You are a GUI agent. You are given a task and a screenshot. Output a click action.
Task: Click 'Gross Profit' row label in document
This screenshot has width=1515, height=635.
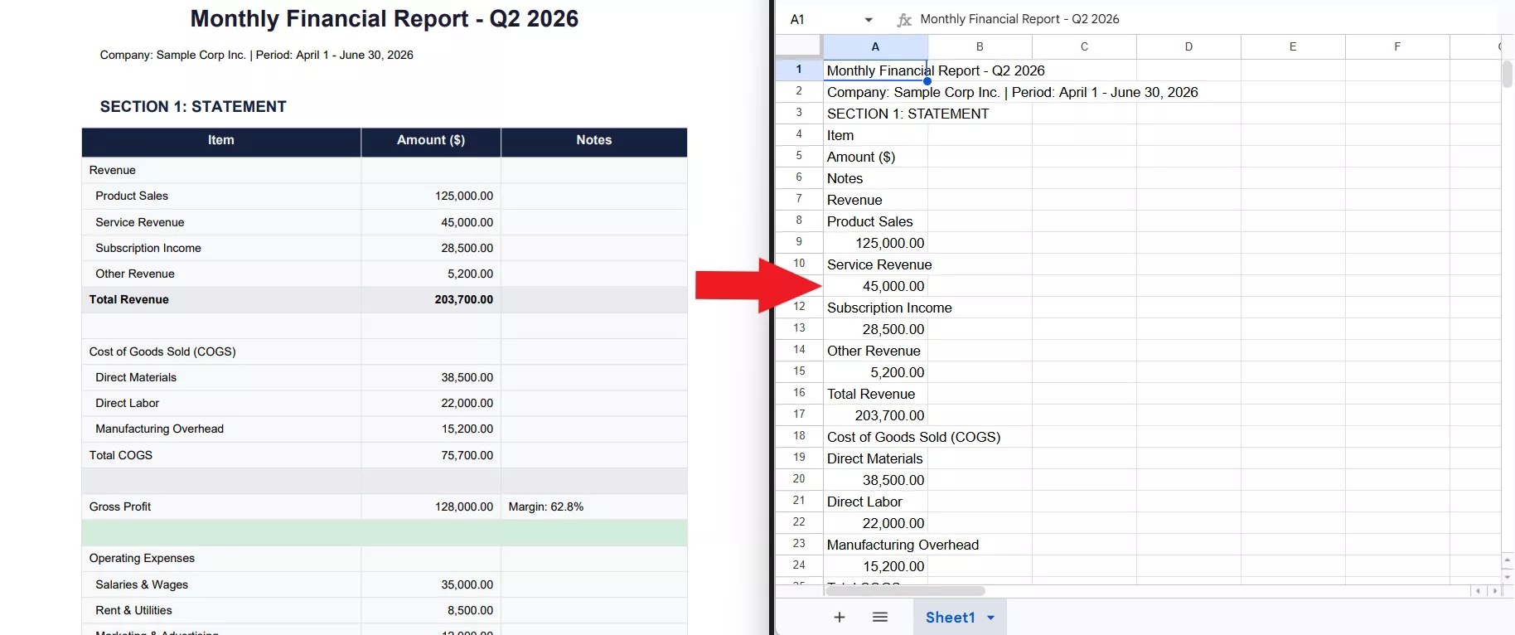point(120,507)
